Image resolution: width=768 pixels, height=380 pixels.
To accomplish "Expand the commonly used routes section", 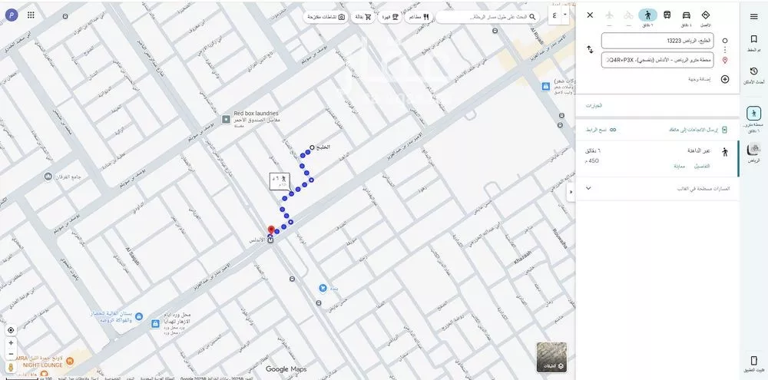I will click(x=588, y=188).
